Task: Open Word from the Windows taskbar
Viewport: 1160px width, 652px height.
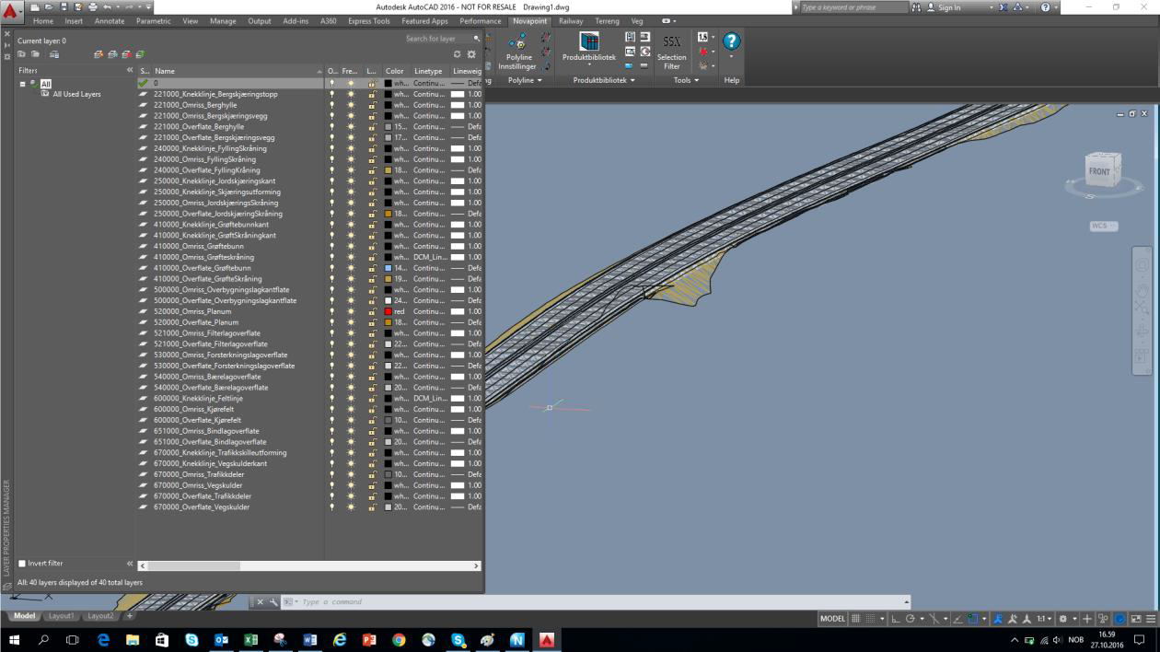Action: (309, 639)
